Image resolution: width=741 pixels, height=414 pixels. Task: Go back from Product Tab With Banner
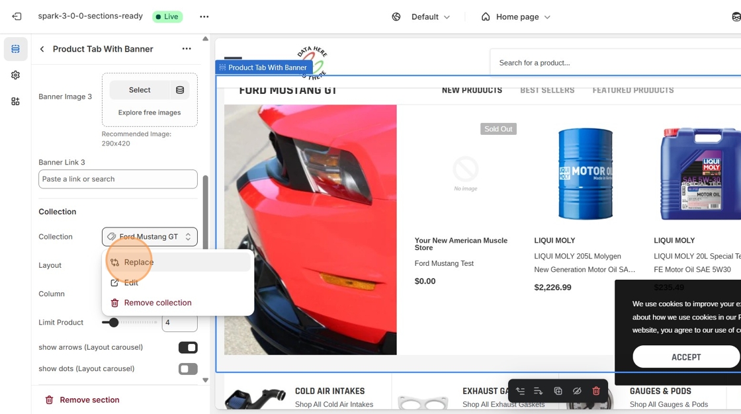coord(42,49)
